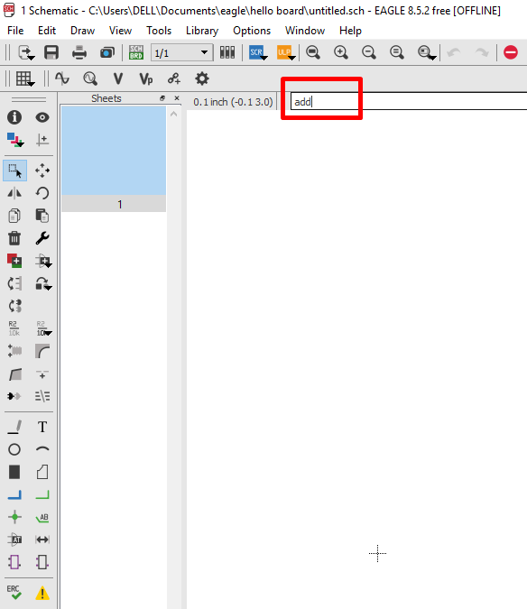The image size is (527, 609).
Task: Open the layer display settings icon
Action: click(x=15, y=140)
